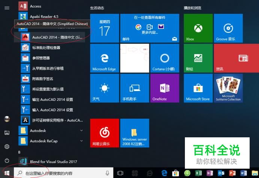Open Settings gear in Start sidebar
Screen dimensions: 259x178
point(7,147)
